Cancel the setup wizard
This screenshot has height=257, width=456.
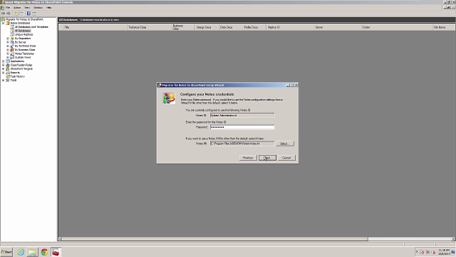tap(286, 158)
